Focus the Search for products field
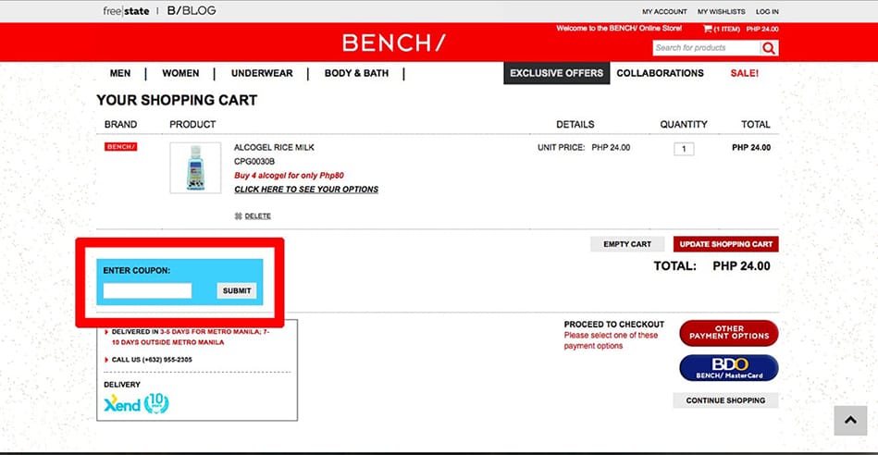 pos(707,48)
